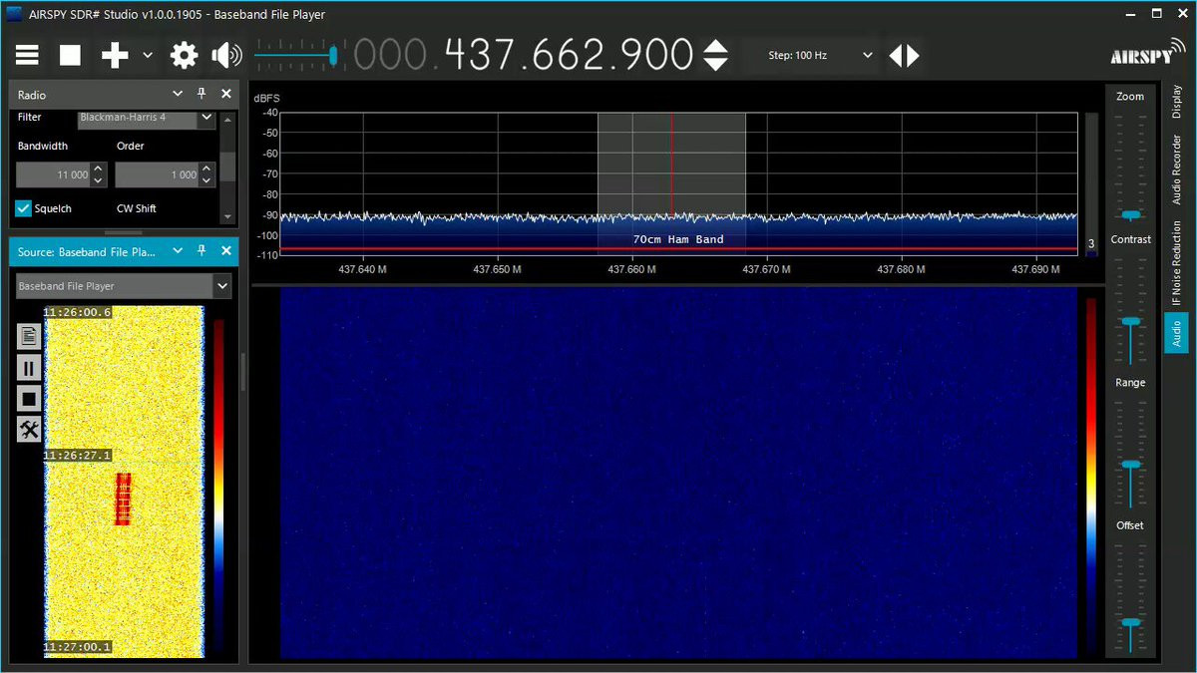
Task: Increment the Bandwidth value
Action: [98, 169]
